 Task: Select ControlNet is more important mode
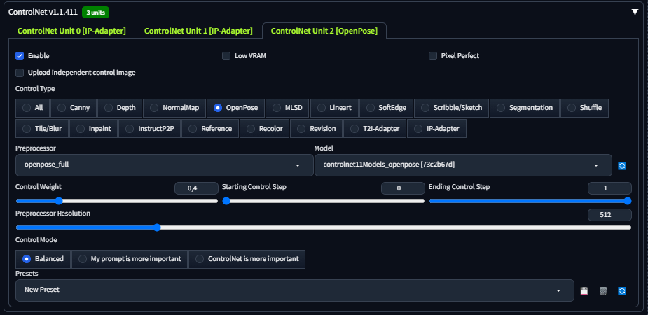(x=247, y=259)
